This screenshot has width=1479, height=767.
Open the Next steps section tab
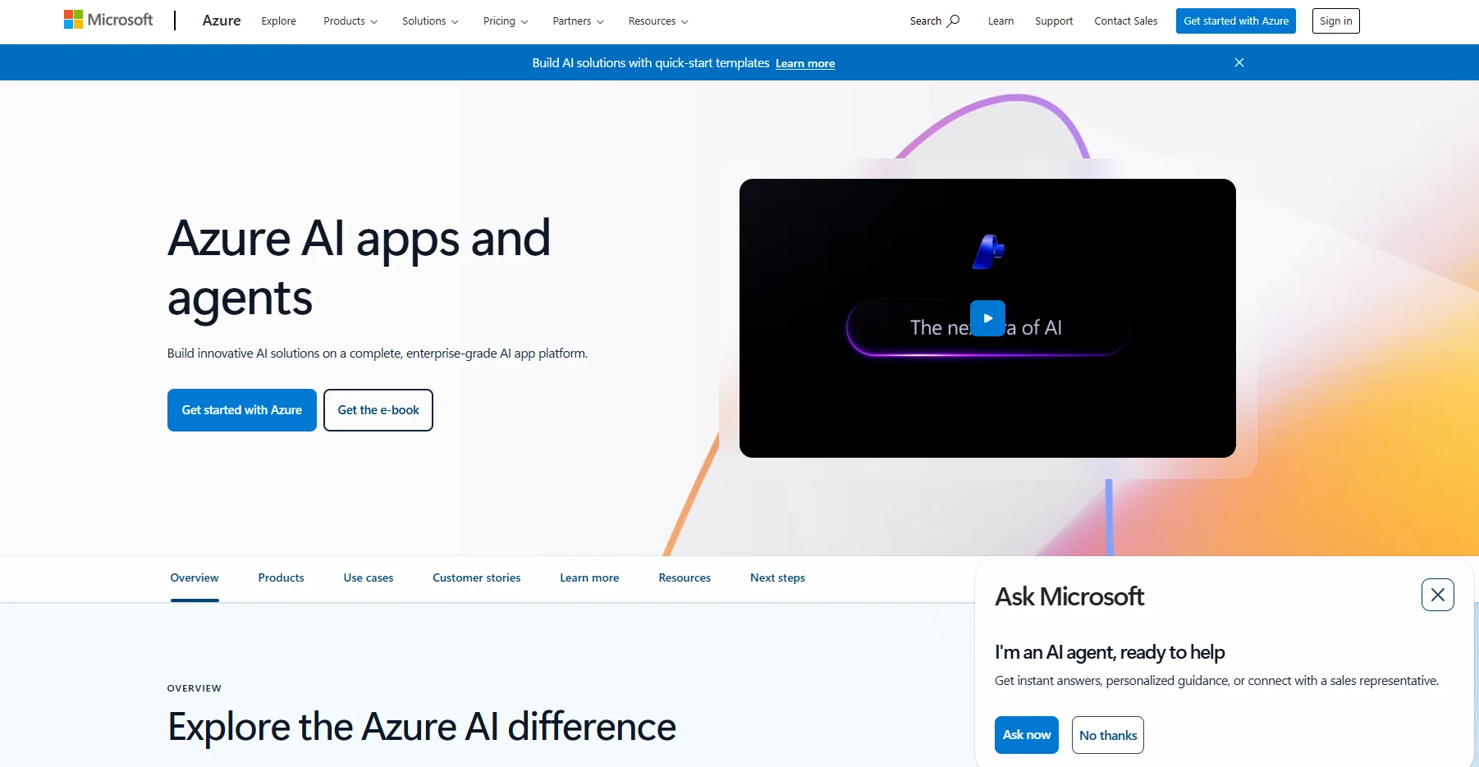click(776, 578)
